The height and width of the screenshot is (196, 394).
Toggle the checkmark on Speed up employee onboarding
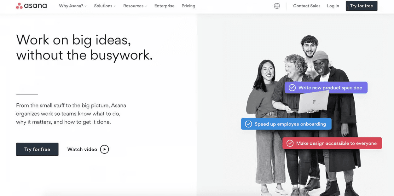pyautogui.click(x=248, y=124)
